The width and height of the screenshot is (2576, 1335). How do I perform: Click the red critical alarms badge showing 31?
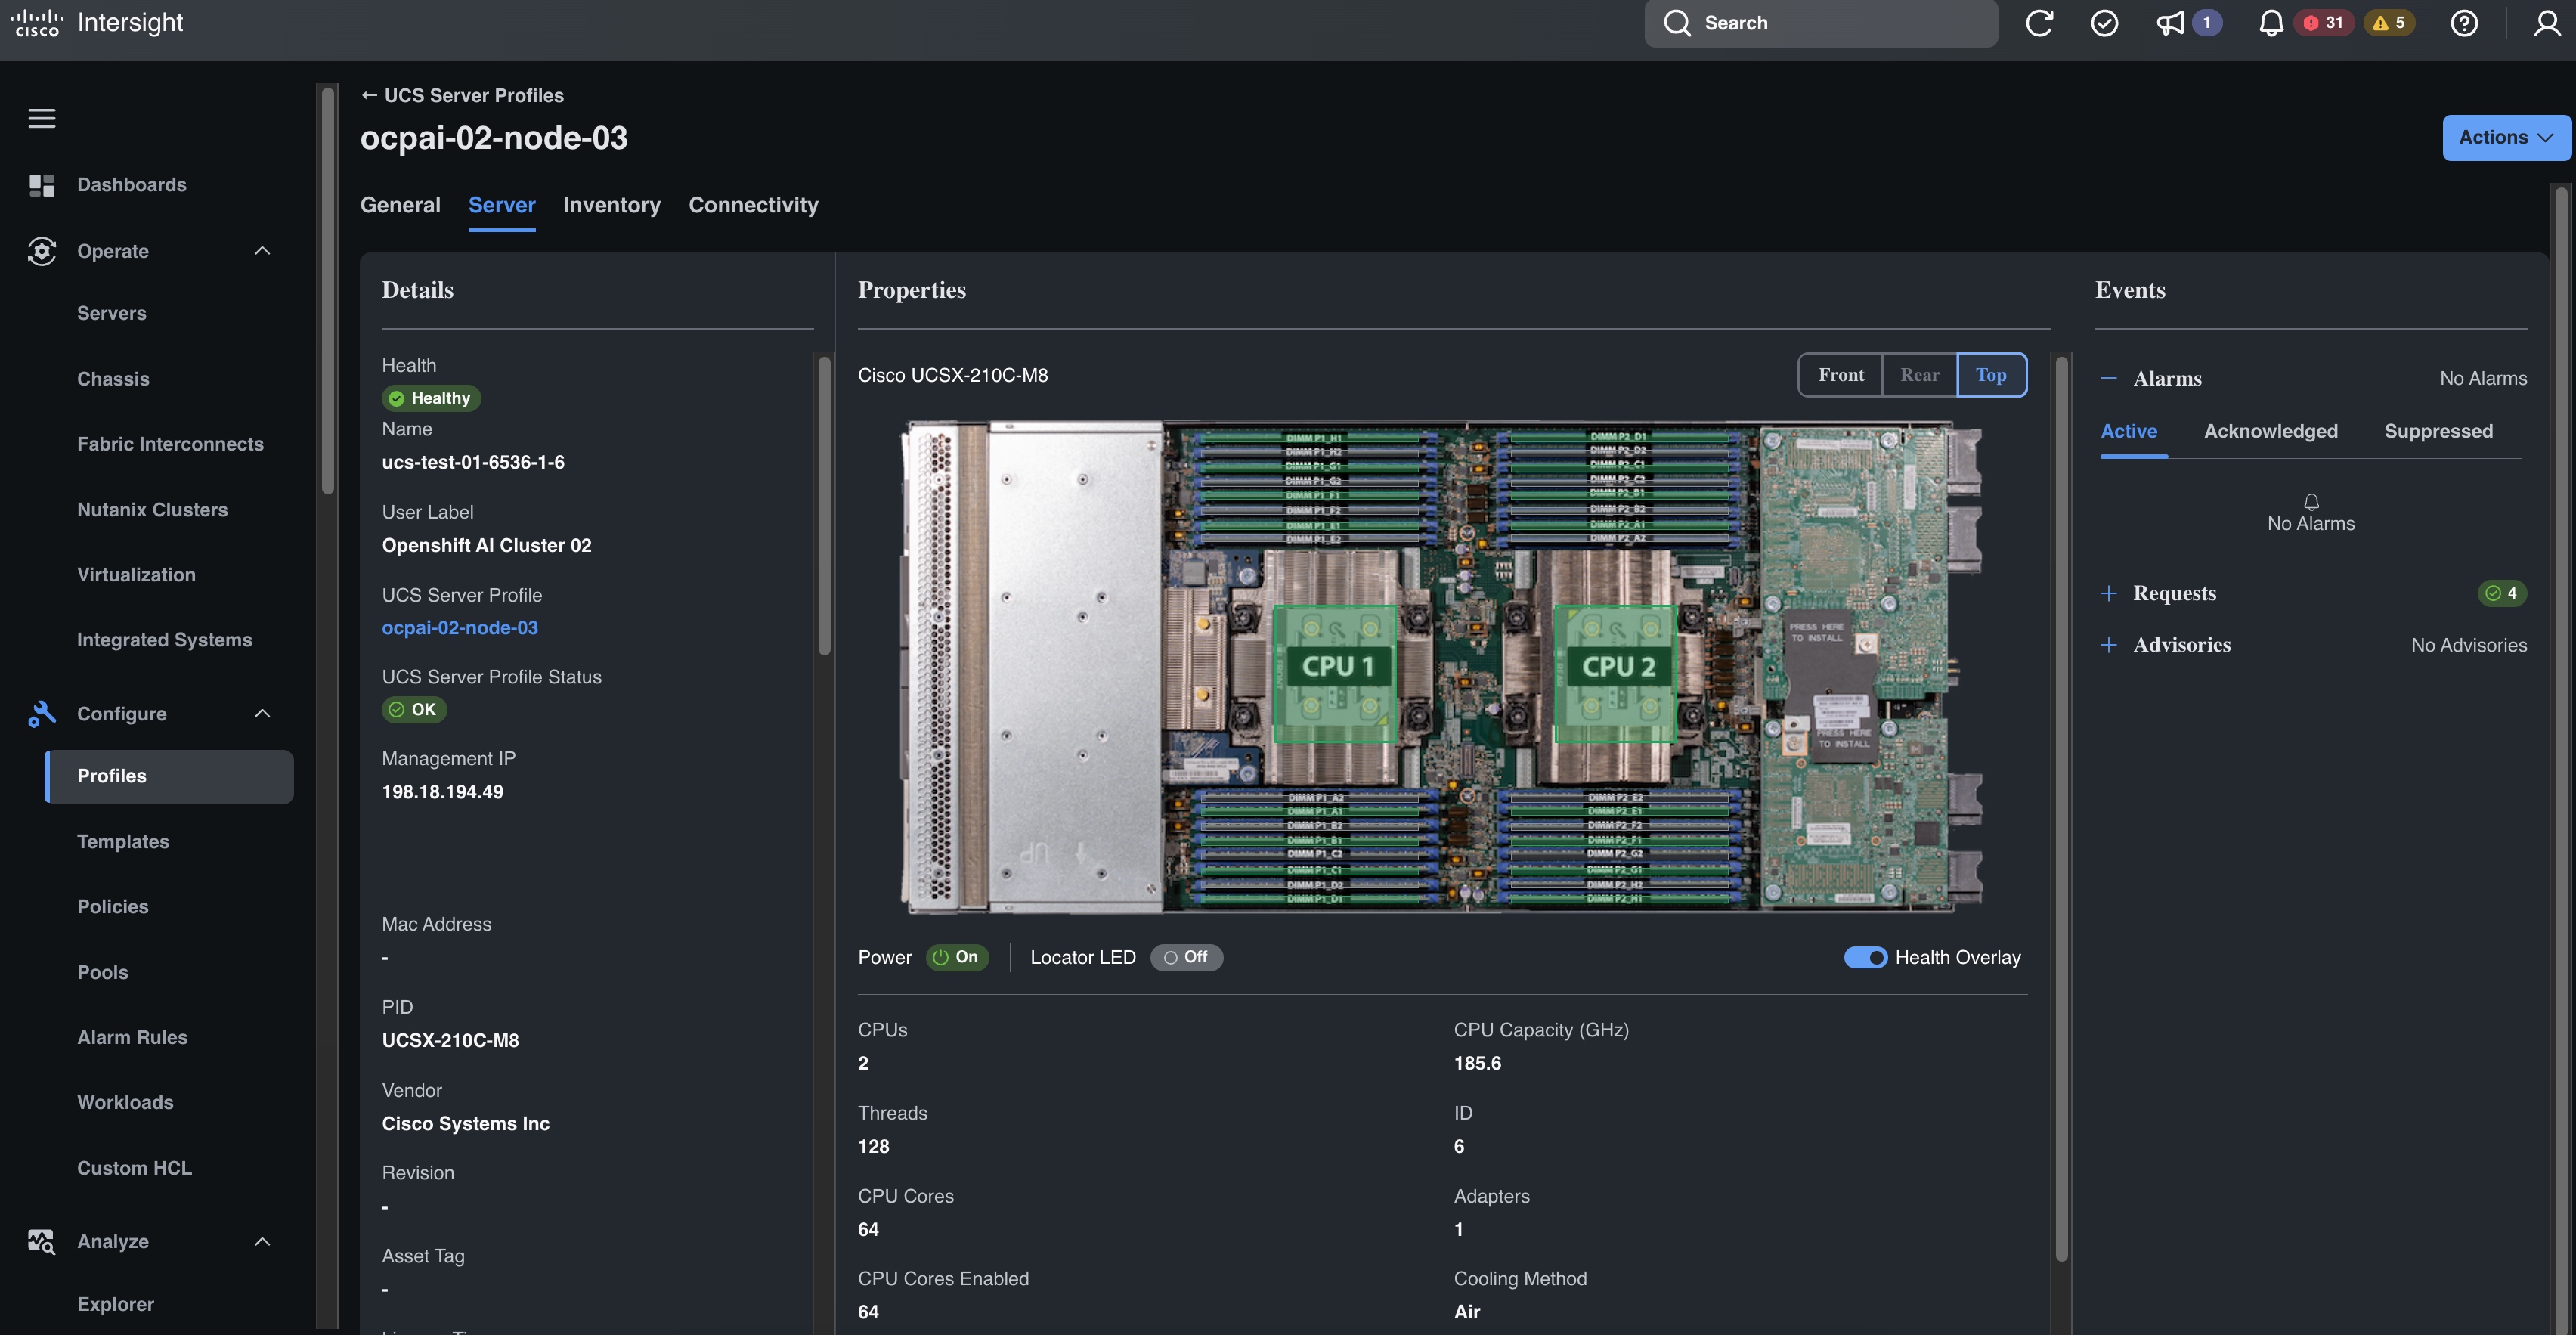point(2324,23)
